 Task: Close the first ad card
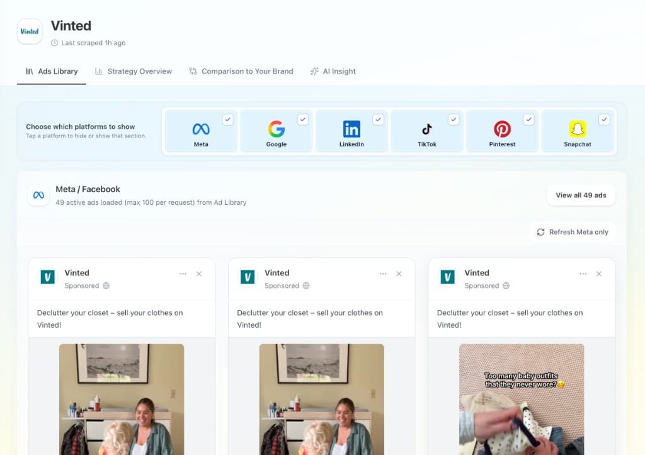tap(199, 274)
